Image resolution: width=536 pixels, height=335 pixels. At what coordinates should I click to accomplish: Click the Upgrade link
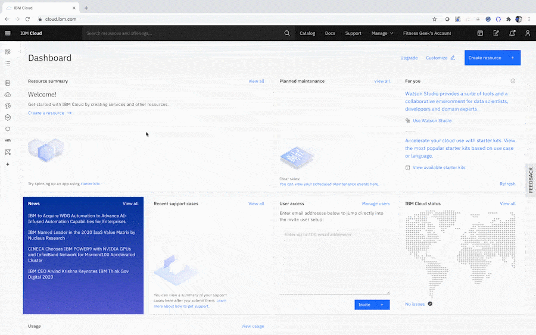(409, 58)
